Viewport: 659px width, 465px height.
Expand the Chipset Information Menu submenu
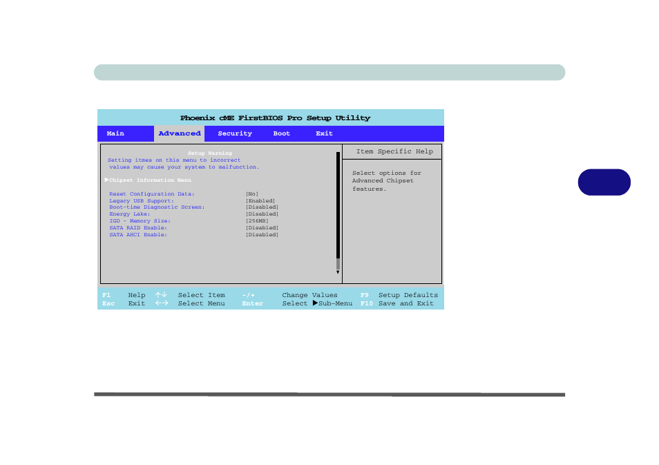(x=148, y=180)
